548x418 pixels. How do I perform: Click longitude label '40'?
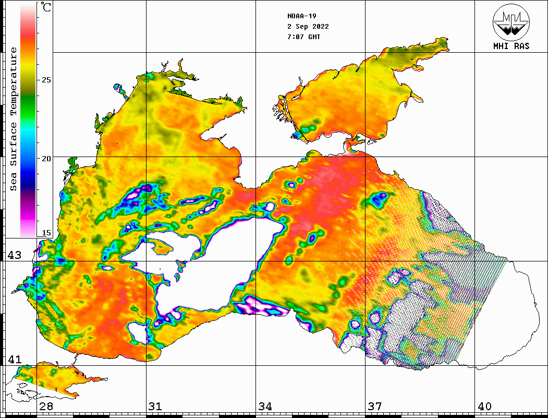pyautogui.click(x=484, y=406)
